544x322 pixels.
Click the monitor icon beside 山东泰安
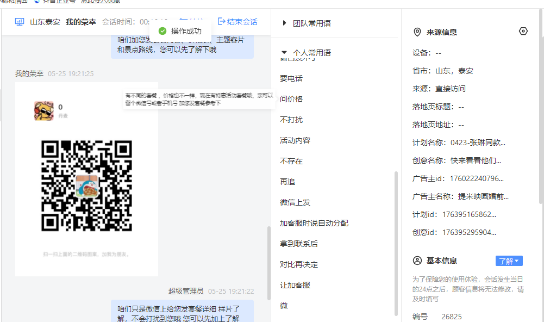point(20,22)
